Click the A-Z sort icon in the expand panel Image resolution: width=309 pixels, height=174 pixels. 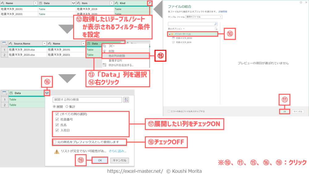[126, 100]
